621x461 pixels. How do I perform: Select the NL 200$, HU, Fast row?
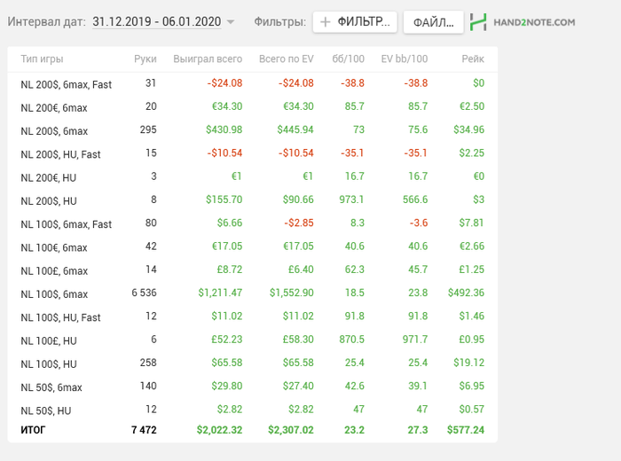click(x=252, y=153)
